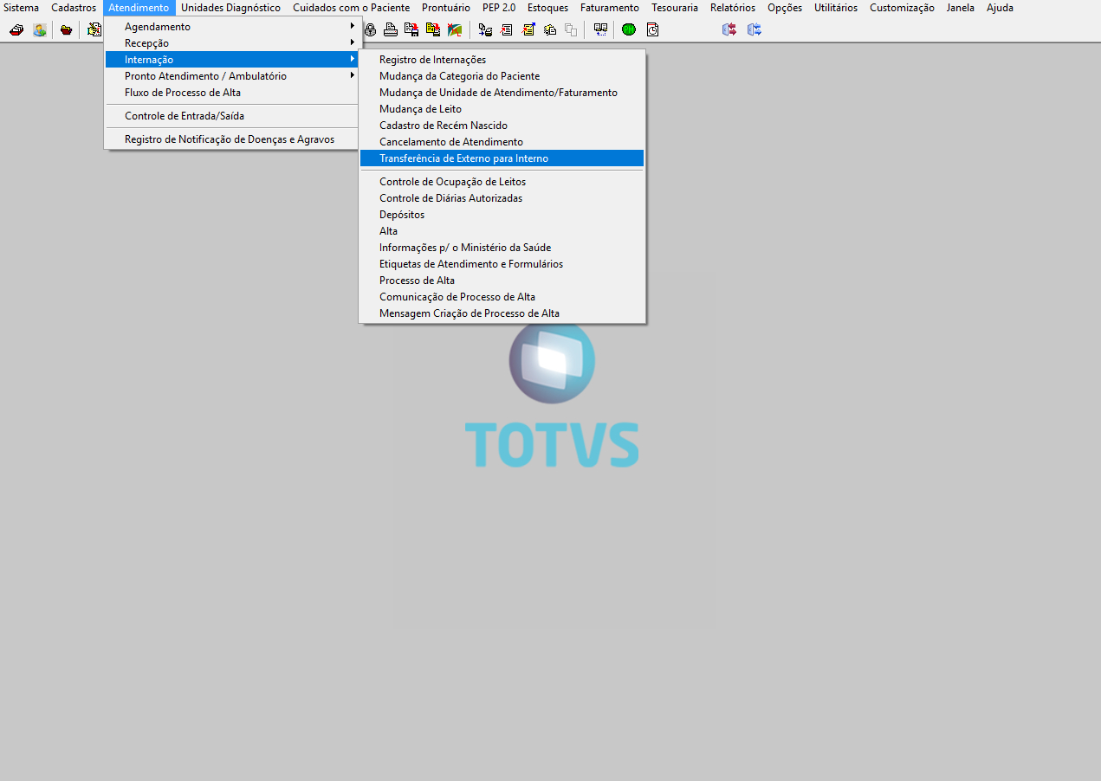Open the Faturamento menu
Viewport: 1101px width, 781px height.
[610, 8]
